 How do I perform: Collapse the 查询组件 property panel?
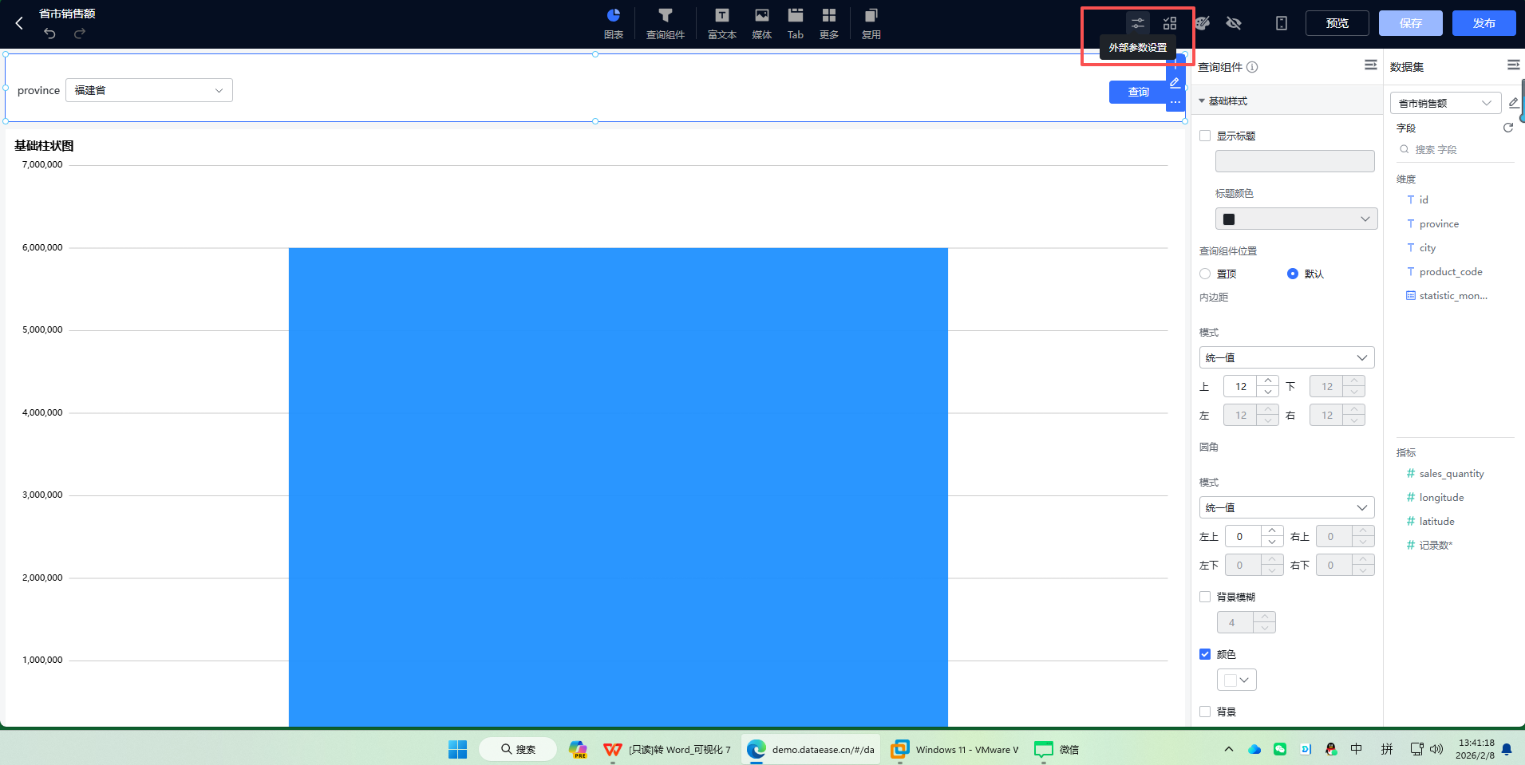click(1371, 65)
